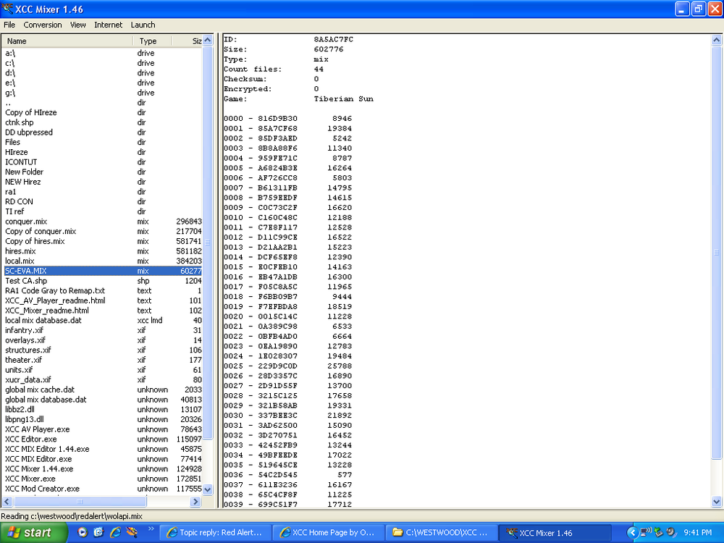The width and height of the screenshot is (724, 543).
Task: Sort the file list by the Type column
Action: point(152,41)
